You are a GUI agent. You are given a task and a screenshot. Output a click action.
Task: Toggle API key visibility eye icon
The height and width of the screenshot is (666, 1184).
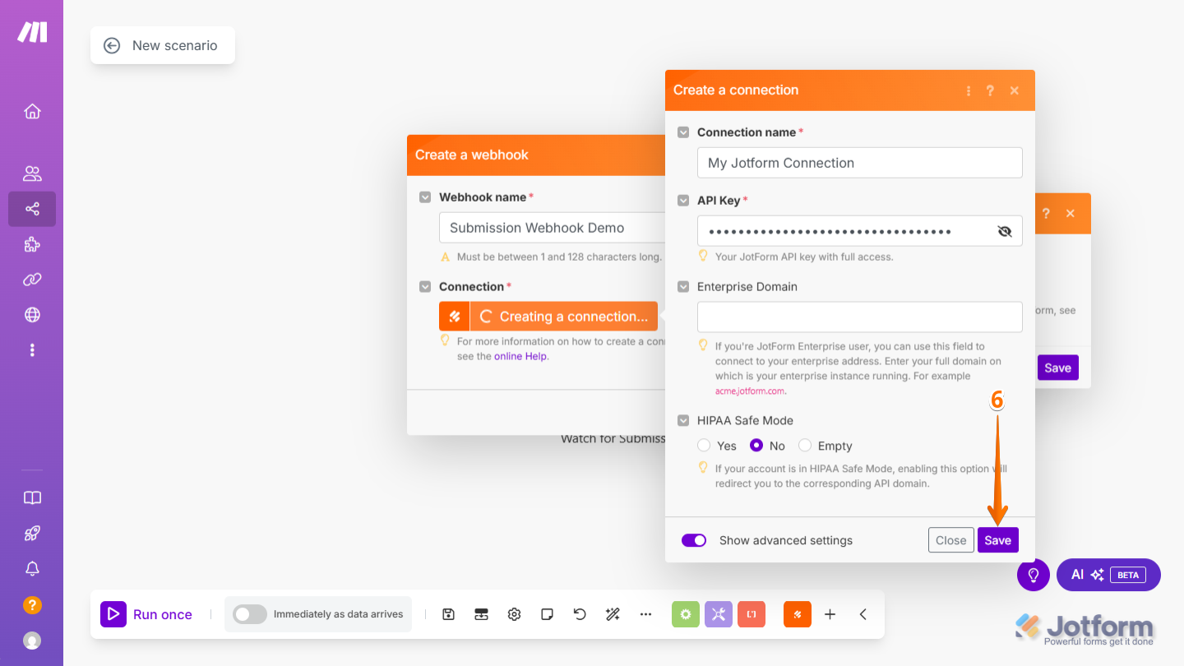1004,231
